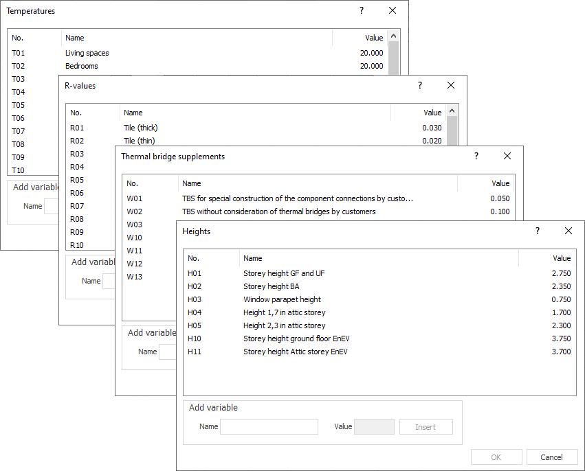585x471 pixels.
Task: Open help in Thermal bridge supplements dialog
Action: 476,156
